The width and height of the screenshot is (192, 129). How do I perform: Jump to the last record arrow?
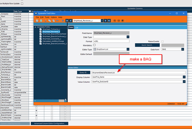(x=109, y=21)
